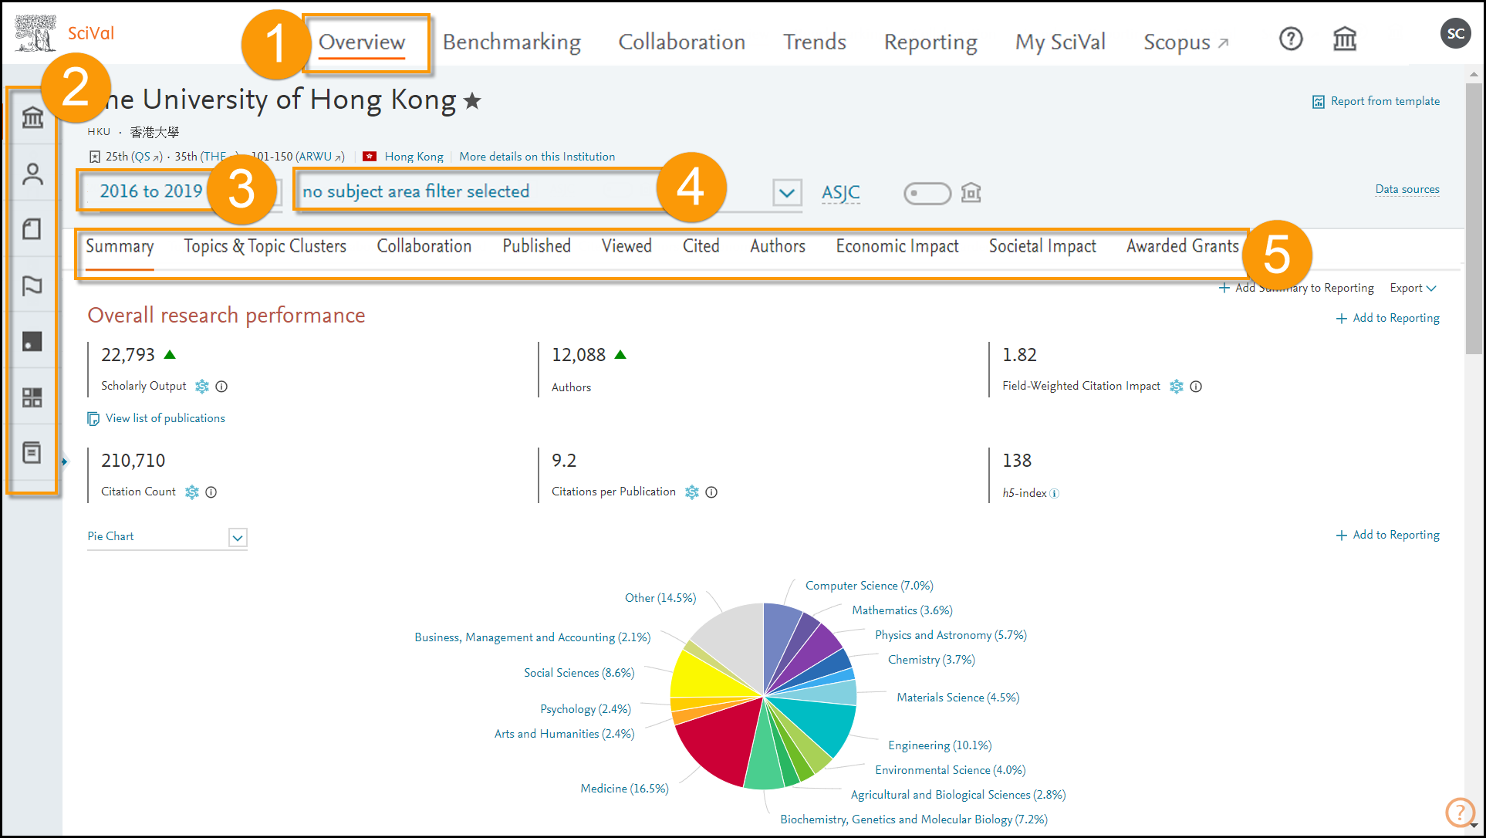Open Scopus Sources icon in sidebar
Screen dimensions: 1486x838
(x=32, y=453)
